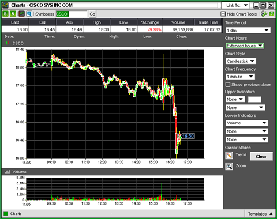277x219 pixels.
Task: Open the Link To dropdown
Action: click(235, 5)
